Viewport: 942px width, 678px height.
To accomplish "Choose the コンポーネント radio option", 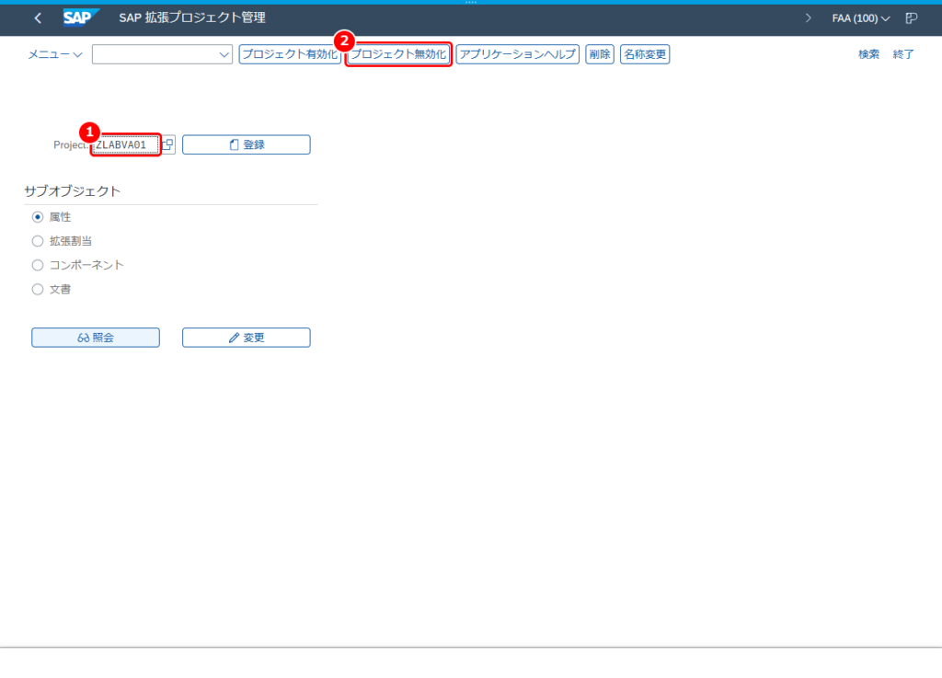I will tap(38, 265).
